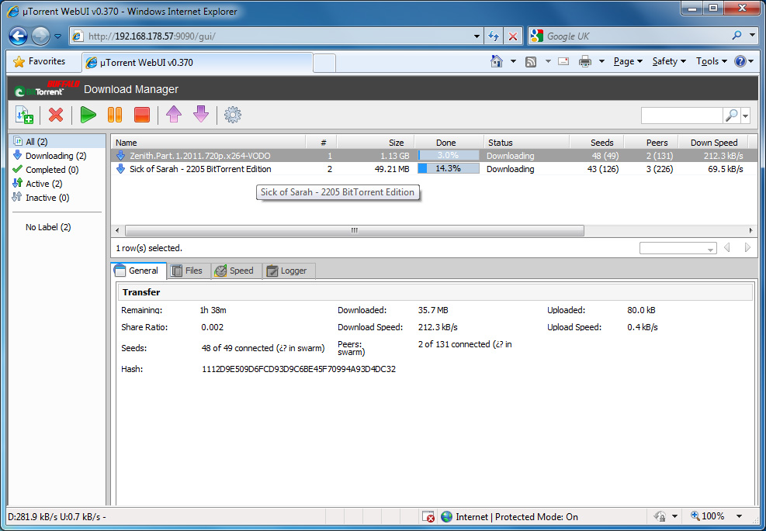Start torrent with the green play icon
The height and width of the screenshot is (531, 766).
pos(88,115)
